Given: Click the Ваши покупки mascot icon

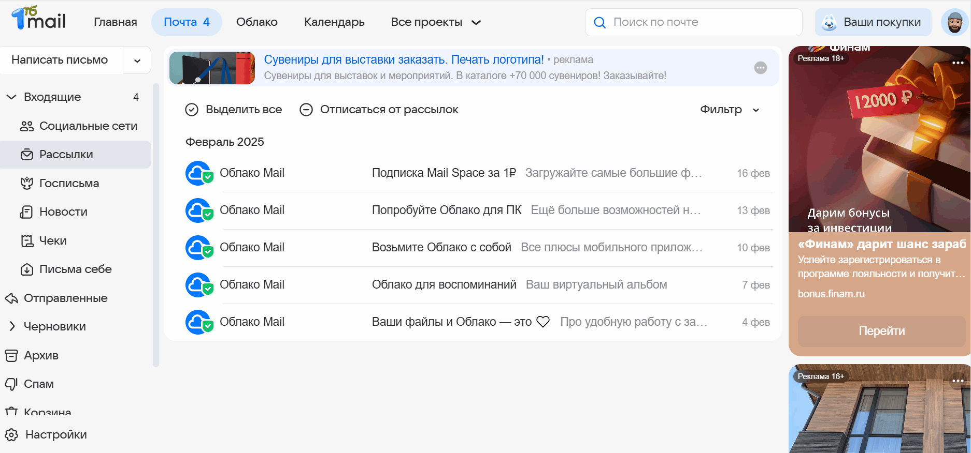Looking at the screenshot, I should (x=830, y=22).
